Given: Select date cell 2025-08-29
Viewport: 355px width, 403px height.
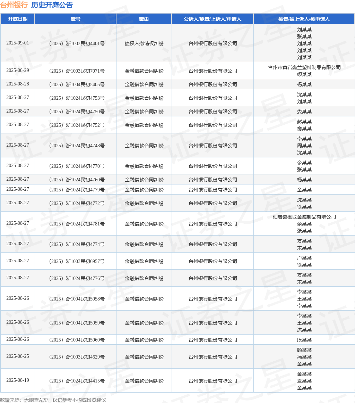Looking at the screenshot, I should [x=17, y=71].
